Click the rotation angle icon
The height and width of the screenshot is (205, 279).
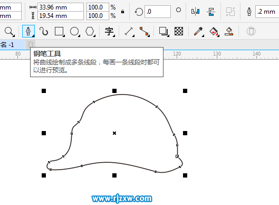click(139, 12)
